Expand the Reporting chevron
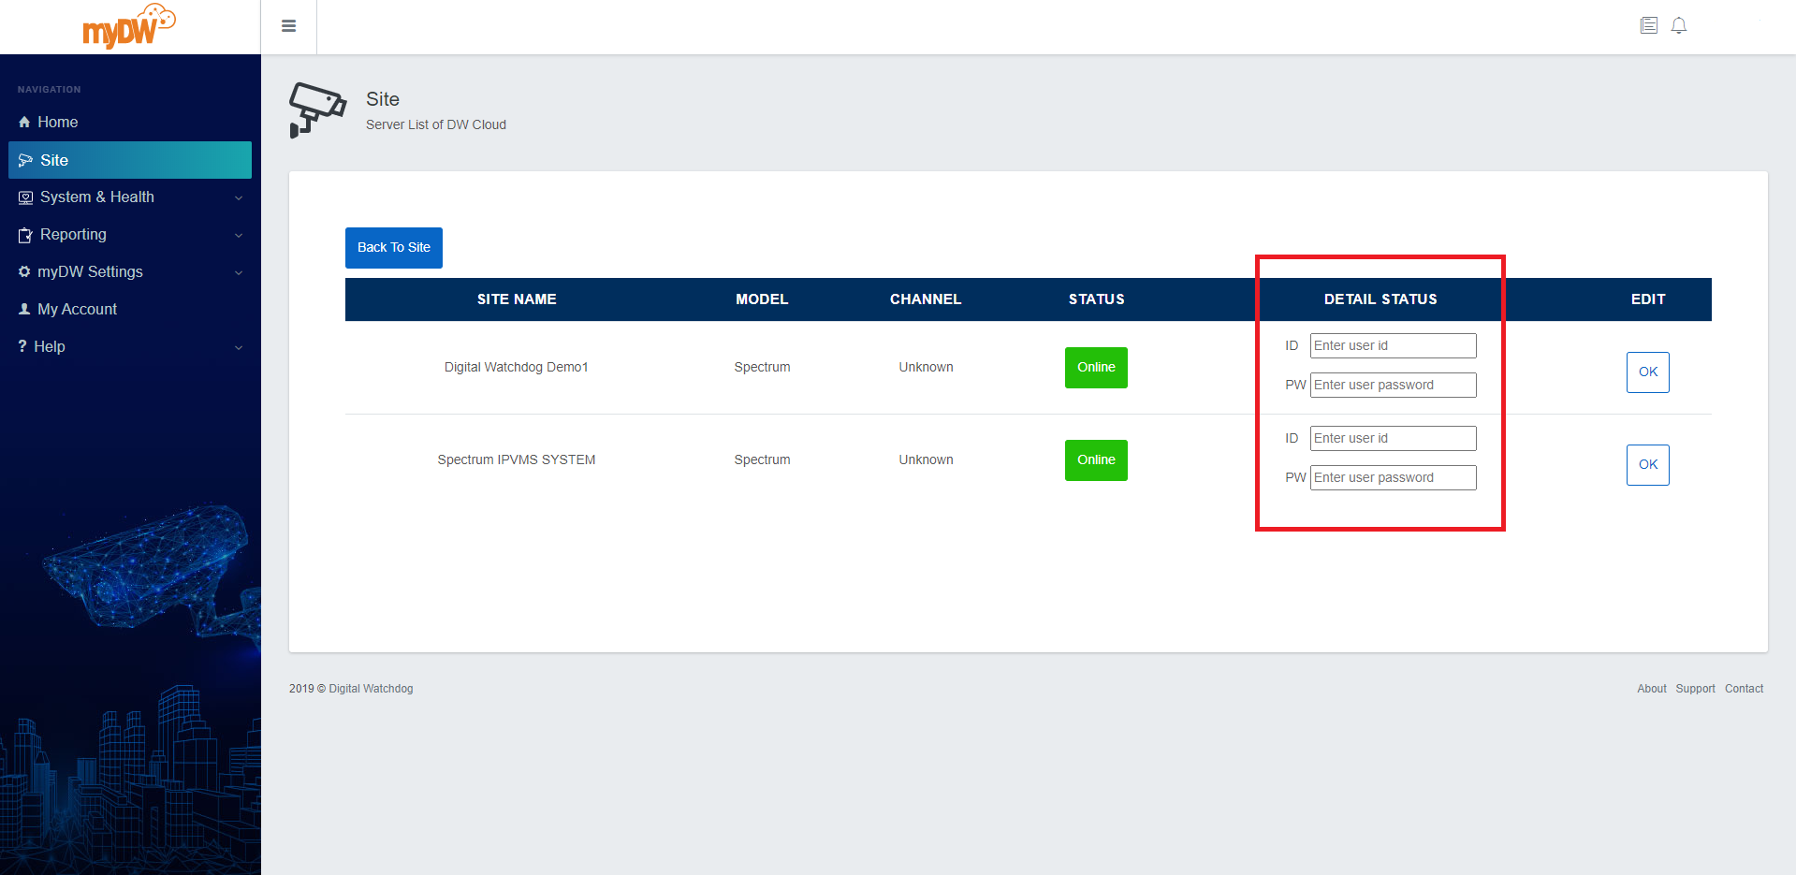Viewport: 1796px width, 875px height. tap(239, 236)
